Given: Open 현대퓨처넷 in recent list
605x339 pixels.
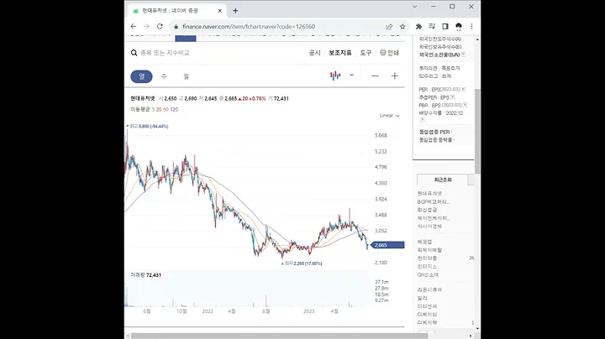Looking at the screenshot, I should [x=429, y=194].
